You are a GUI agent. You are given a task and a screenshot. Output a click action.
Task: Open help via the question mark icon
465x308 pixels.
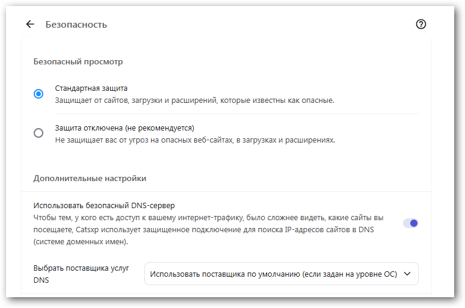pyautogui.click(x=421, y=24)
